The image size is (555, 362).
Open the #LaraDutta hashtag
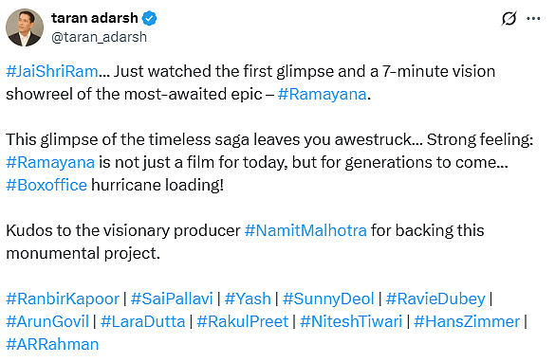(x=142, y=321)
